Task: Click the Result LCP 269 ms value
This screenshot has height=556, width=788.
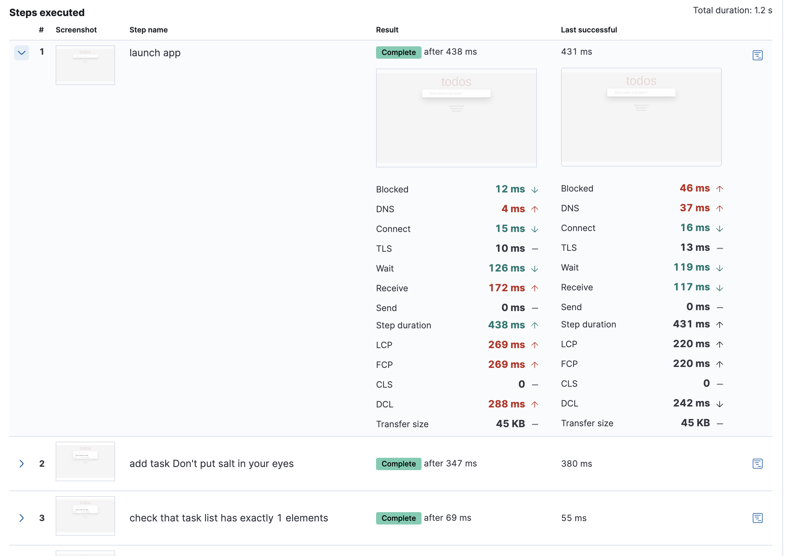Action: (x=506, y=344)
